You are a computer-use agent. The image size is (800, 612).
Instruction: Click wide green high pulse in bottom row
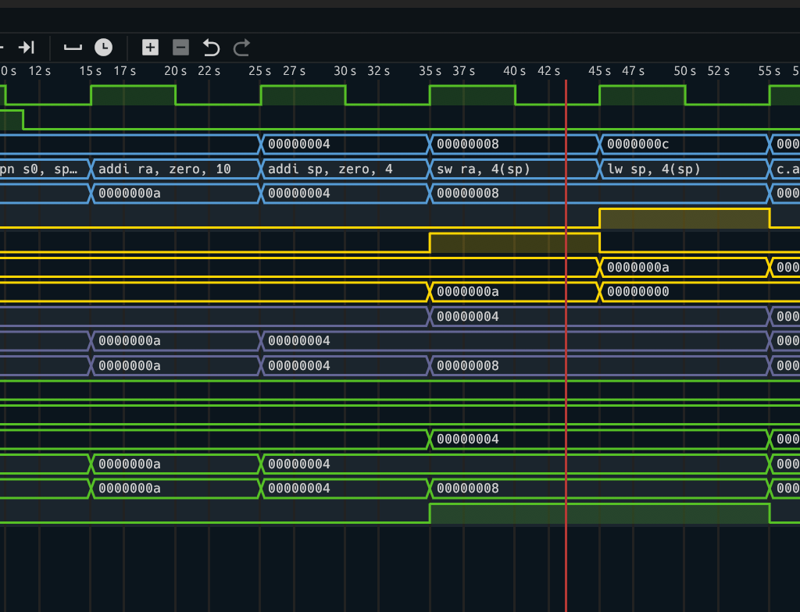(x=599, y=513)
